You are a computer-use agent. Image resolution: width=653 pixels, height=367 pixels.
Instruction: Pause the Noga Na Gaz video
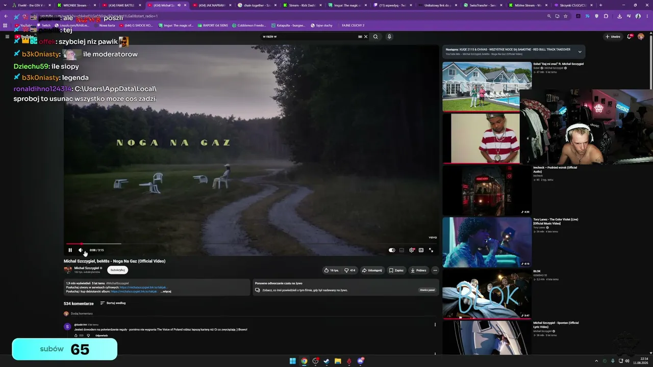[70, 250]
